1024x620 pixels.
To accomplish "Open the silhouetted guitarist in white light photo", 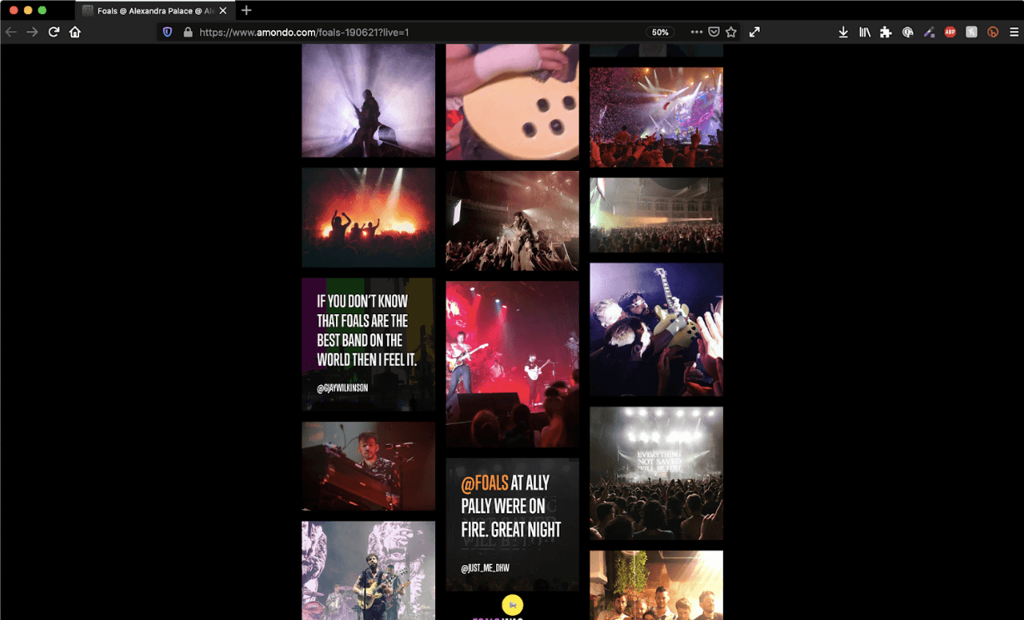I will (369, 101).
